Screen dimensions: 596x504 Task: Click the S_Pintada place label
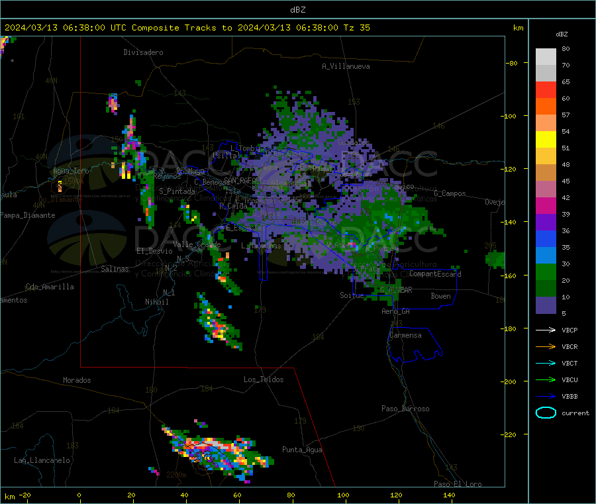[177, 191]
